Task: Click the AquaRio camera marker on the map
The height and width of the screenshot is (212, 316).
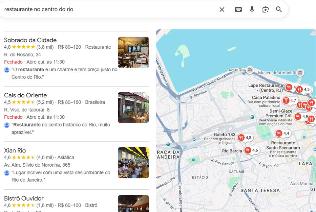Action: (x=250, y=70)
